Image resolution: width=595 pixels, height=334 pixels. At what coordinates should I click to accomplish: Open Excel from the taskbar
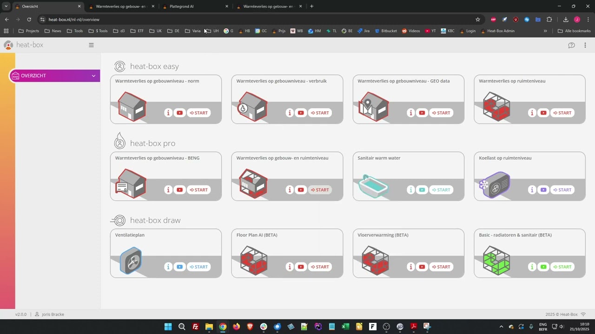pyautogui.click(x=345, y=327)
